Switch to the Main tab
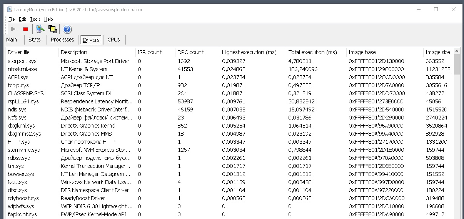This screenshot has height=219, width=464. click(x=12, y=40)
